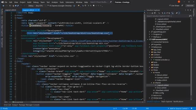Open the Output tab
Image resolution: width=196 pixels, height=110 pixels.
click(x=15, y=105)
